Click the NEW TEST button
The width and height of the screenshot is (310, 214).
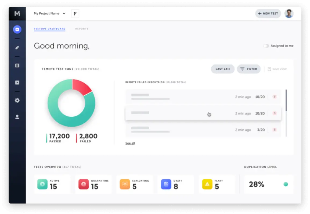268,13
